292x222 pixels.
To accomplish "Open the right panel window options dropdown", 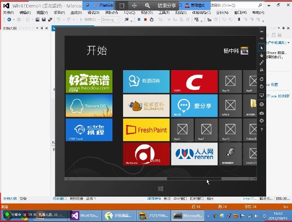I will pyautogui.click(x=279, y=28).
